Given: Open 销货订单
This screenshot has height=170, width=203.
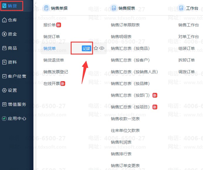Looking at the screenshot, I should tap(52, 37).
